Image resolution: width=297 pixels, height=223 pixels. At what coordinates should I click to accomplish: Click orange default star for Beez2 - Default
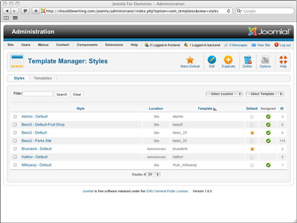[252, 133]
